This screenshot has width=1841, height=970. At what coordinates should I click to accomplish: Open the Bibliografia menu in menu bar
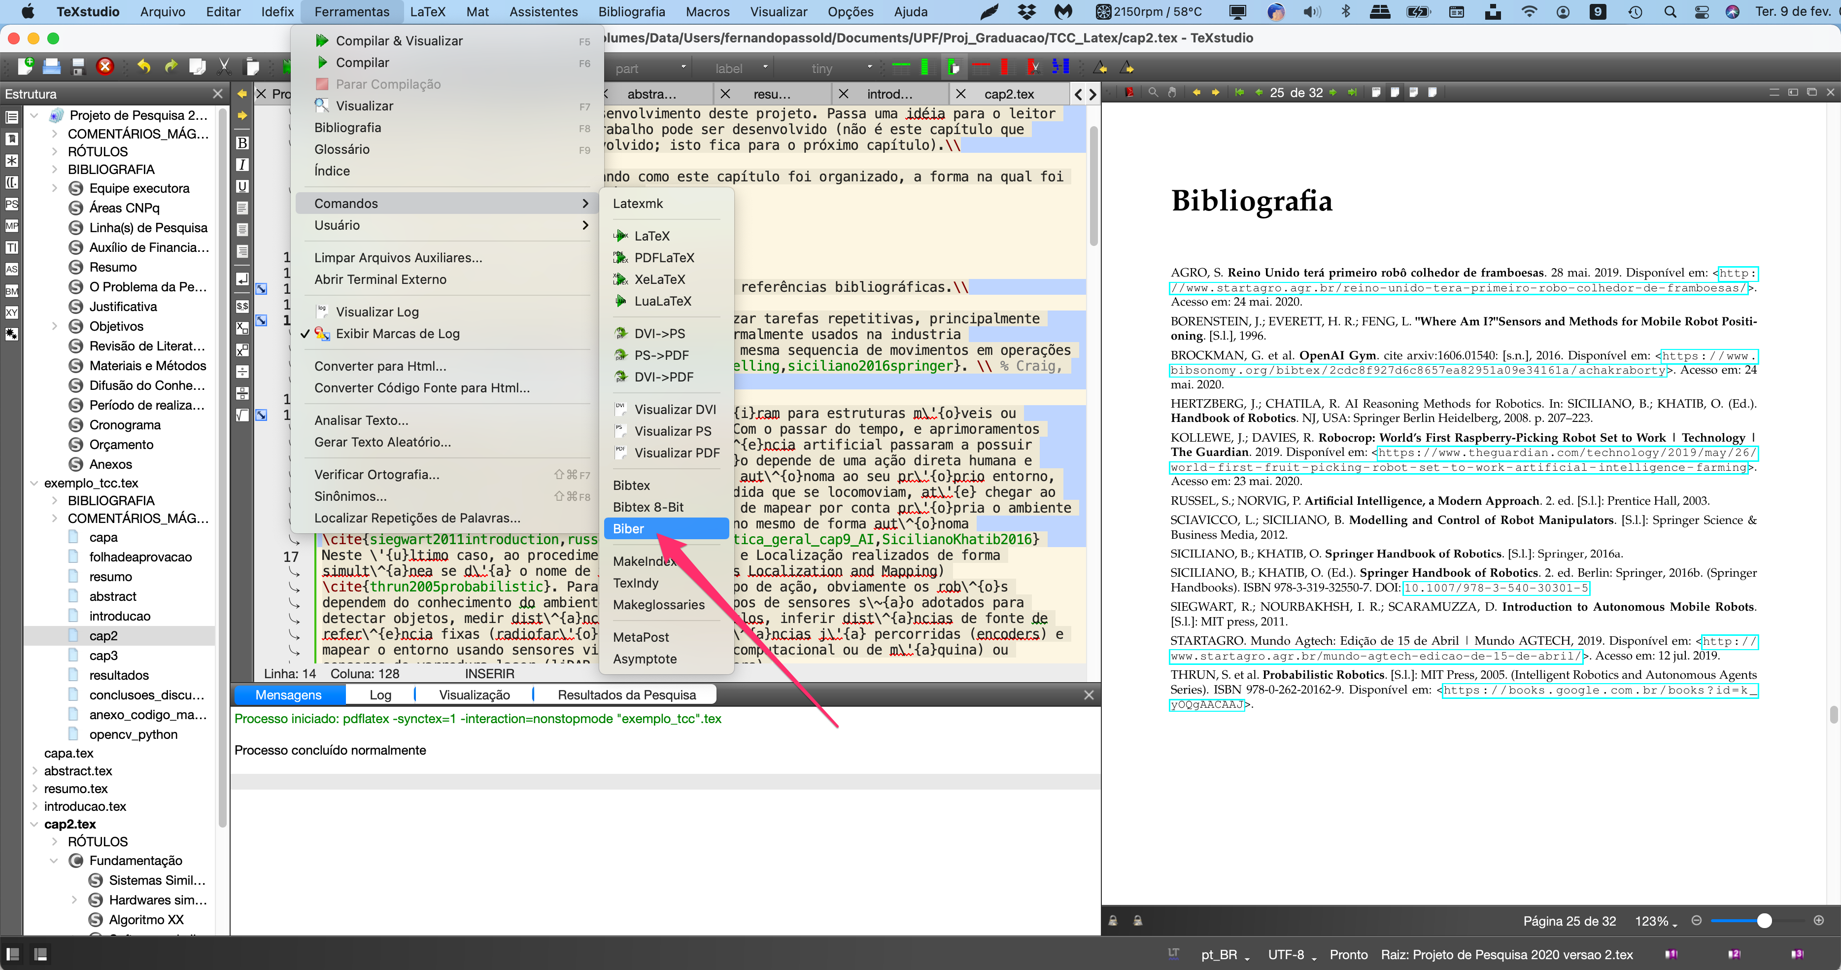(631, 11)
